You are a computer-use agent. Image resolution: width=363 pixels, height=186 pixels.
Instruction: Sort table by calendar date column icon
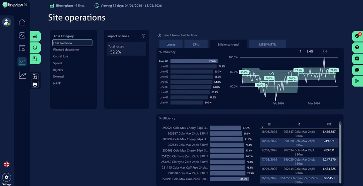coord(269,124)
